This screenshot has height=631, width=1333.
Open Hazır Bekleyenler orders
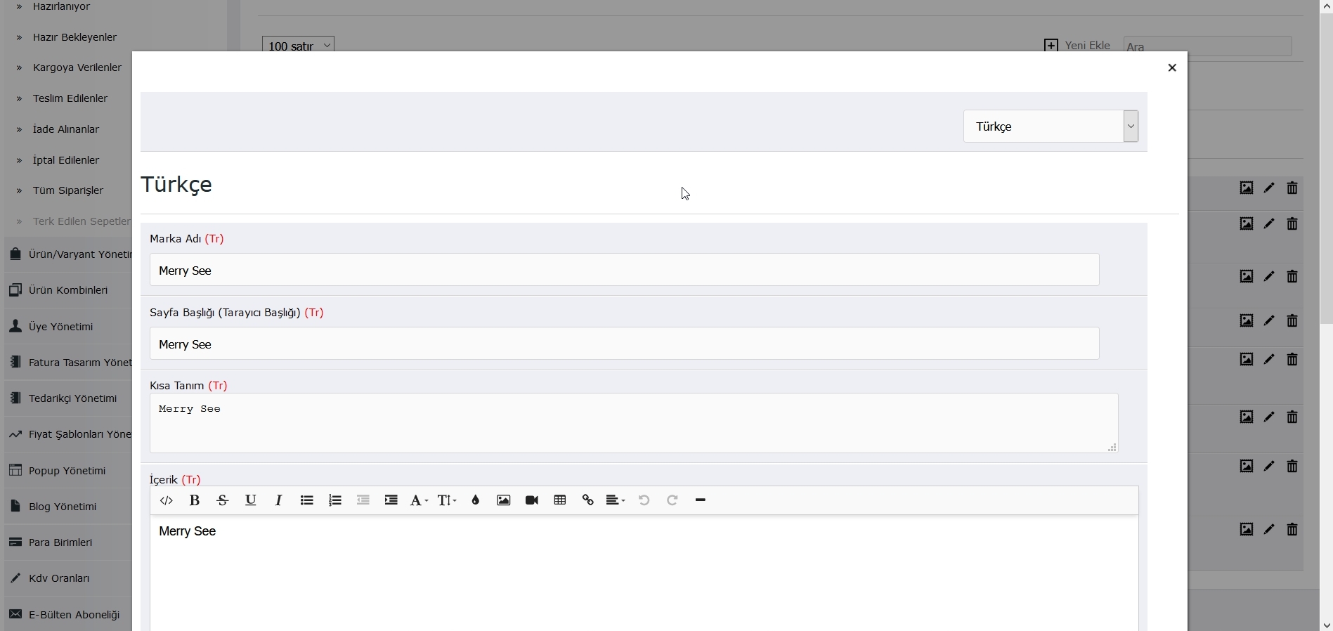pyautogui.click(x=75, y=37)
